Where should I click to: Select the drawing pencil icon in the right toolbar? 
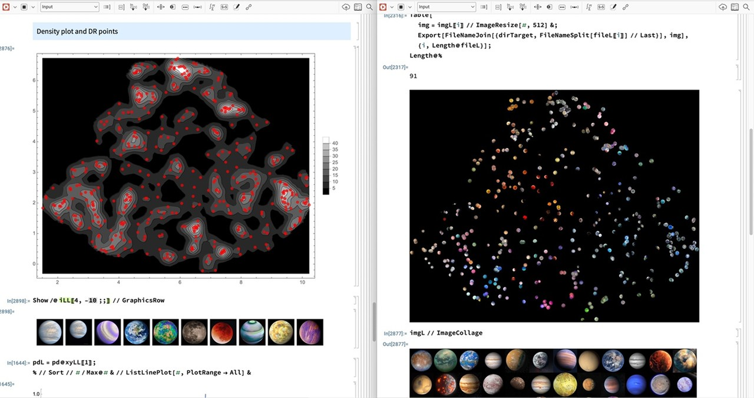pos(613,7)
